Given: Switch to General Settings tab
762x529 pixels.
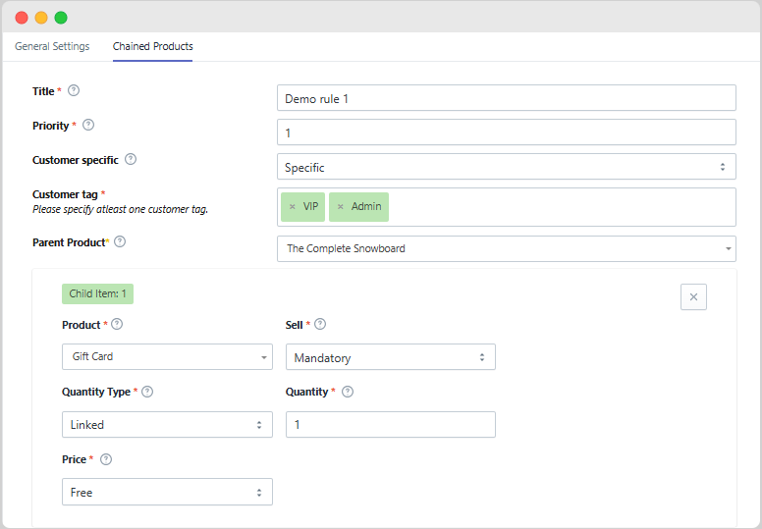Looking at the screenshot, I should (x=52, y=46).
